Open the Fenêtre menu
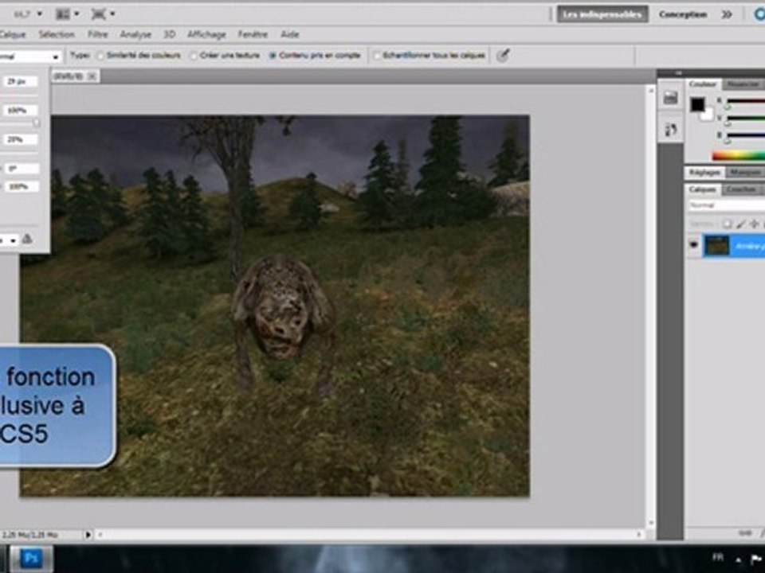 253,34
